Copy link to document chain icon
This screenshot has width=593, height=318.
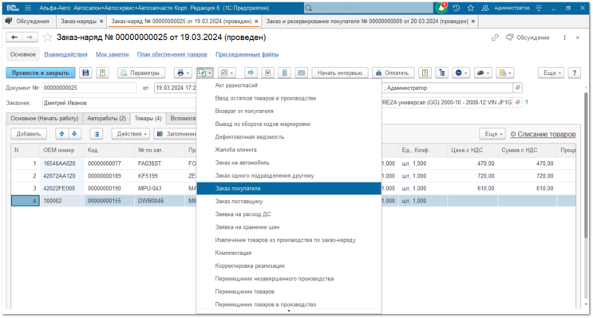pyautogui.click(x=495, y=37)
